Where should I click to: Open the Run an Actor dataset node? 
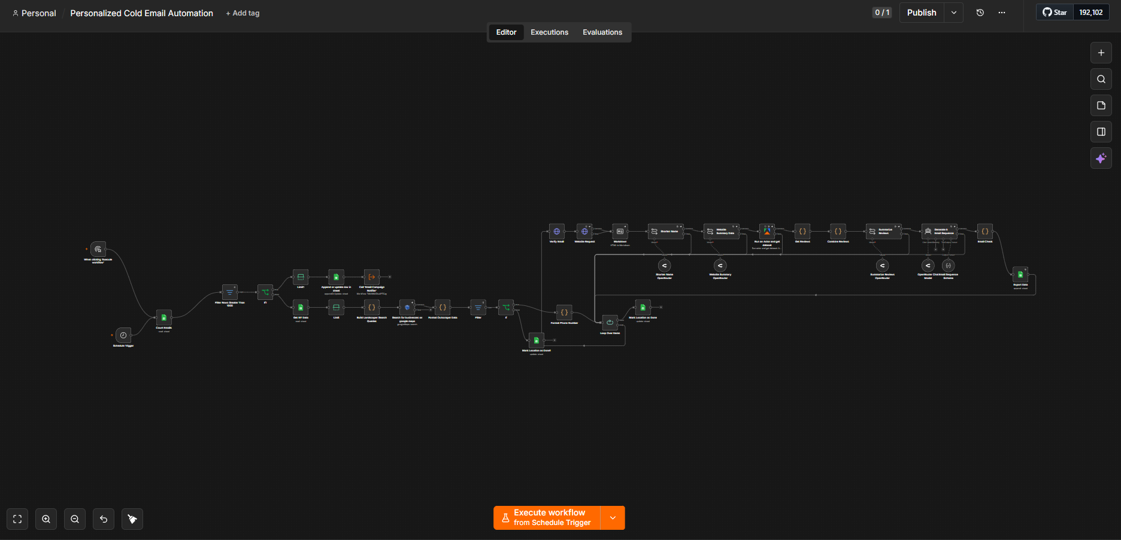tap(767, 231)
